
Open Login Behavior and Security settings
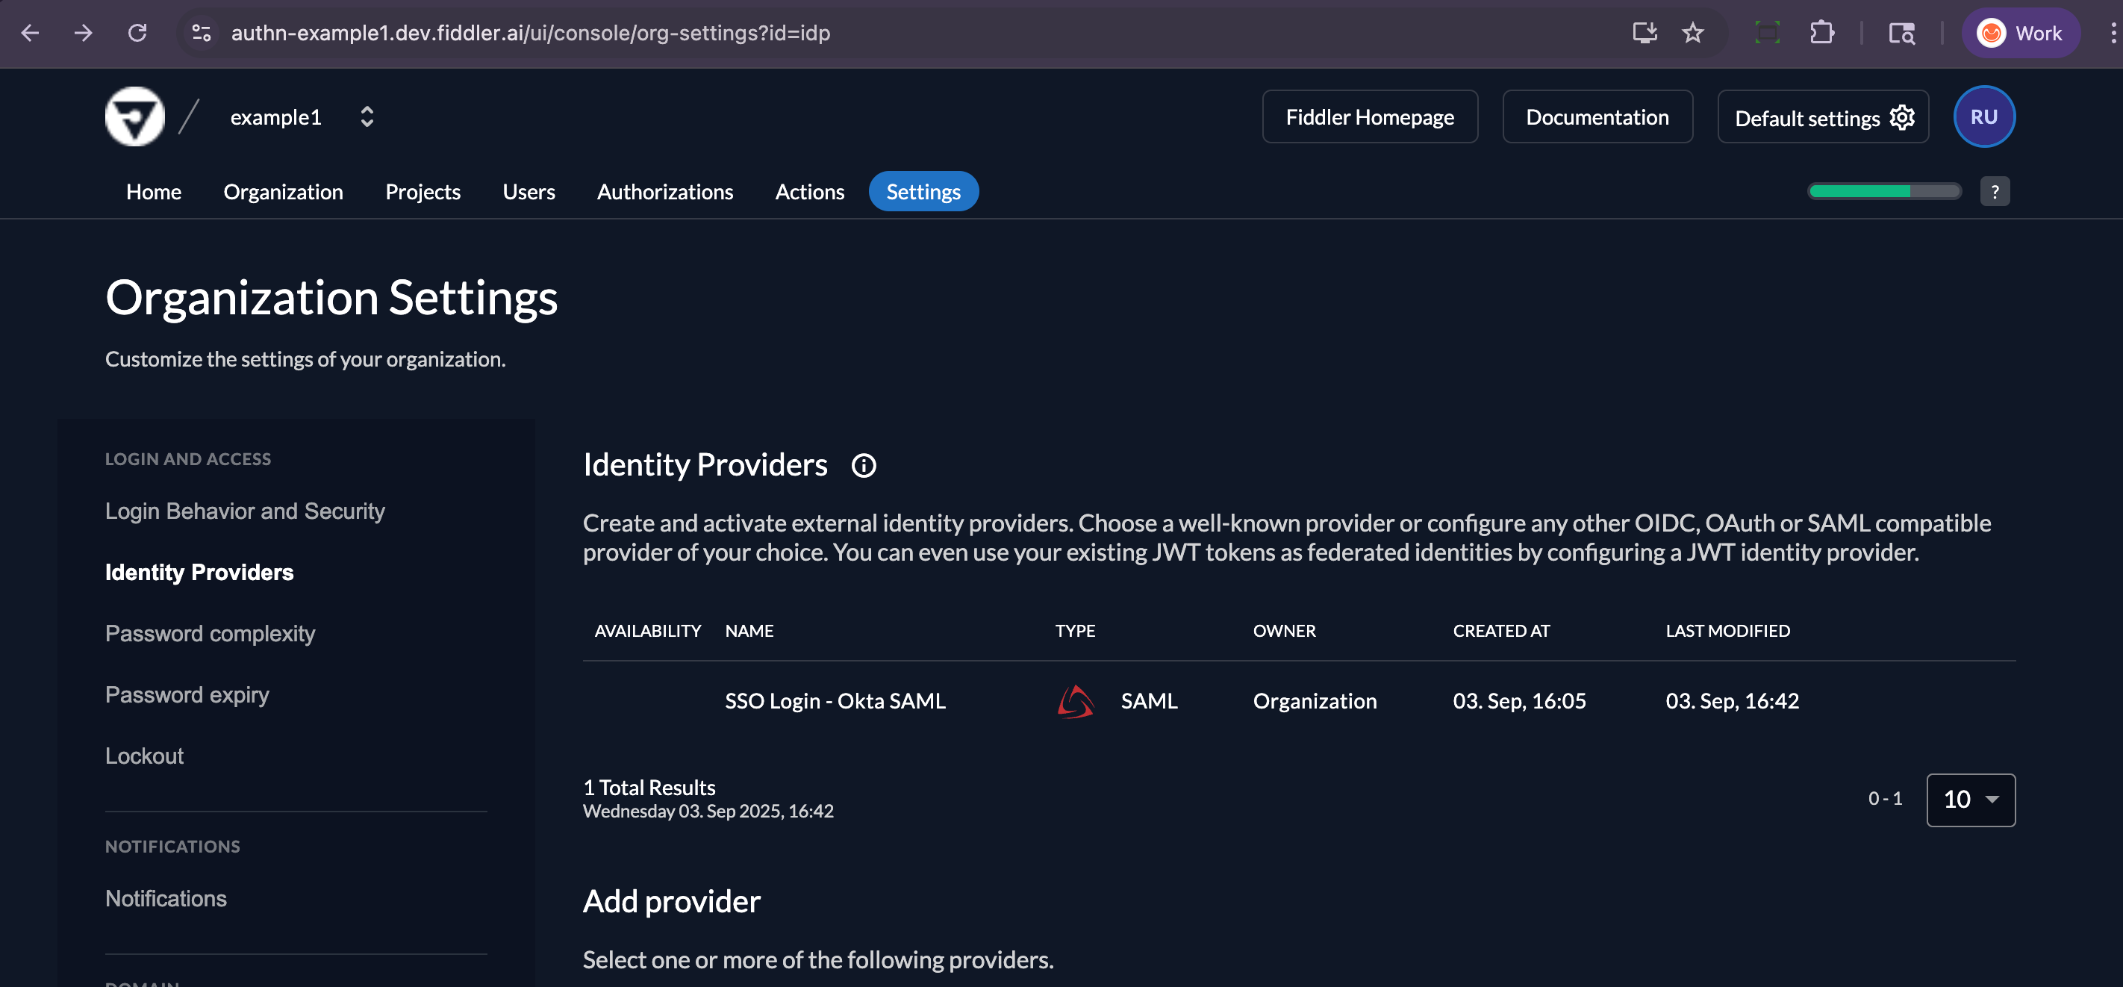[245, 511]
